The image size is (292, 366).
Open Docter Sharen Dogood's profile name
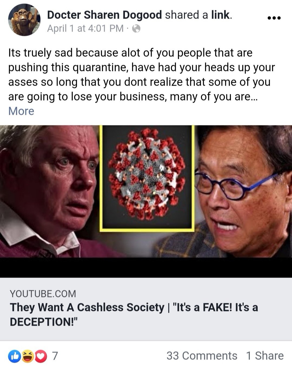tap(104, 15)
